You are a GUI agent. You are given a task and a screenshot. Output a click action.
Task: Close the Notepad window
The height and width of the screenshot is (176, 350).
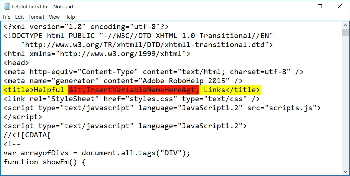click(340, 6)
